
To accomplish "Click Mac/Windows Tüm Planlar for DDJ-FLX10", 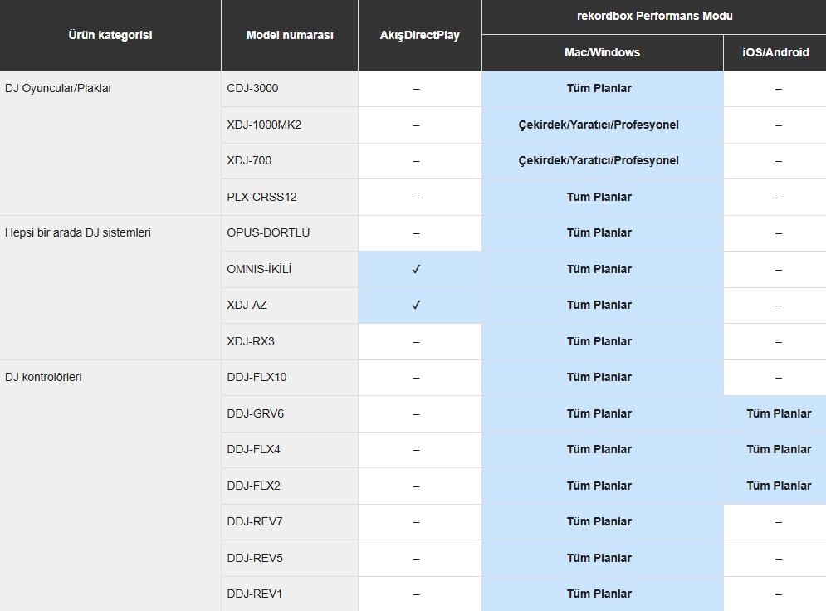I will pos(599,377).
